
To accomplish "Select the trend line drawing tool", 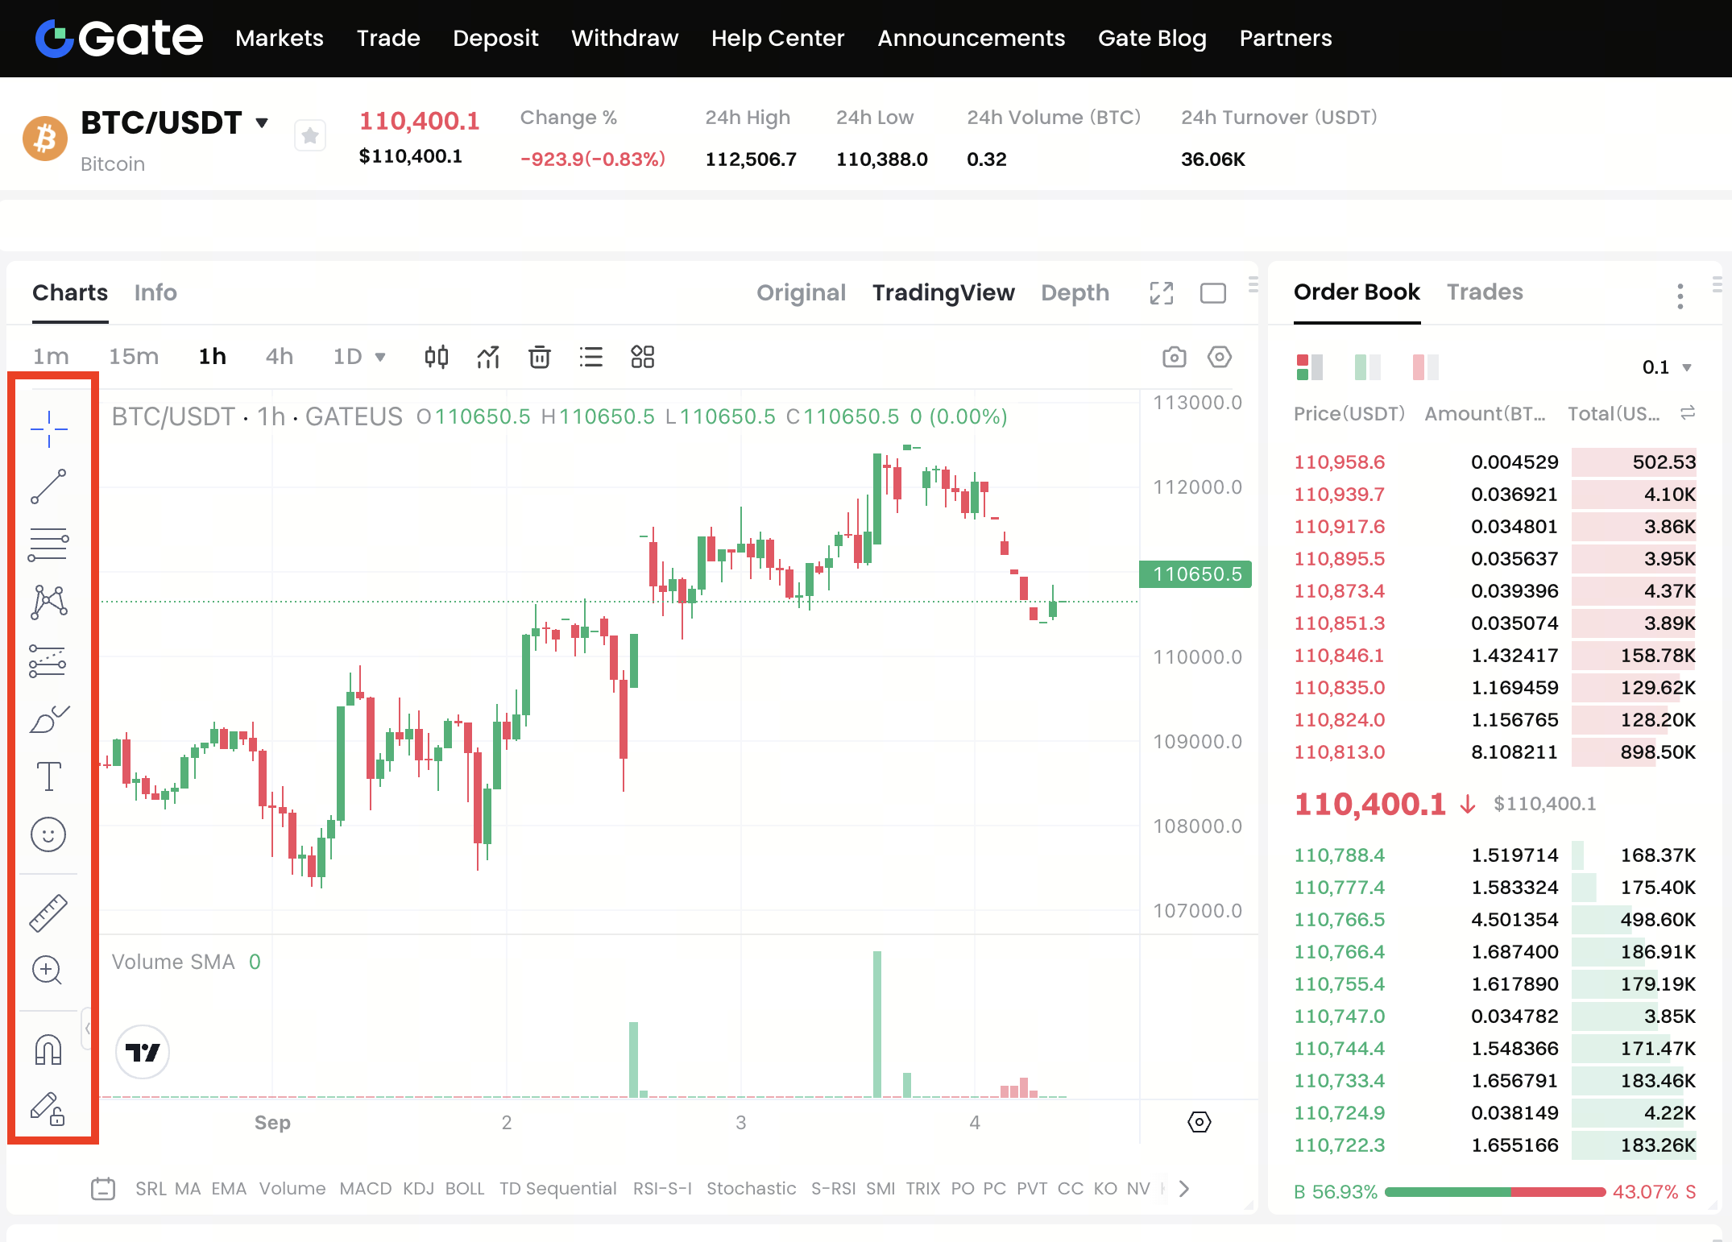I will click(48, 486).
